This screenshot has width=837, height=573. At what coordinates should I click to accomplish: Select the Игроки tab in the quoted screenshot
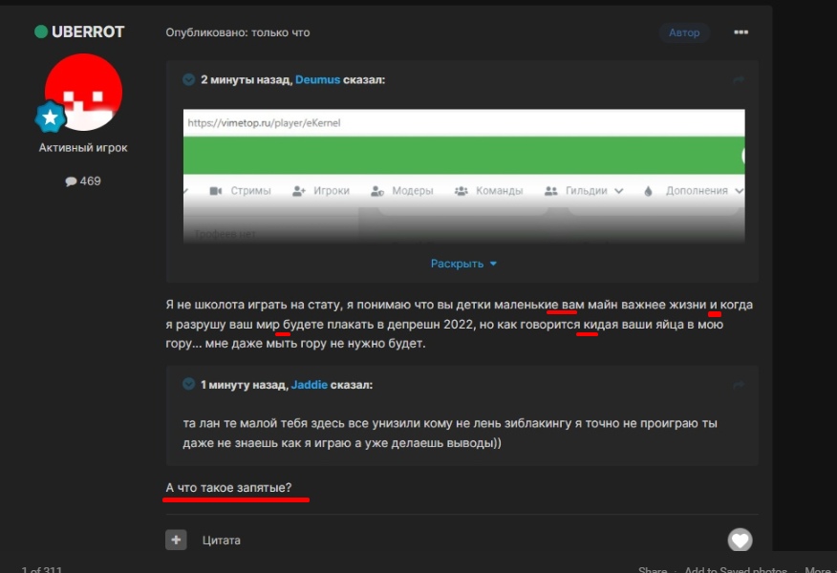(322, 191)
